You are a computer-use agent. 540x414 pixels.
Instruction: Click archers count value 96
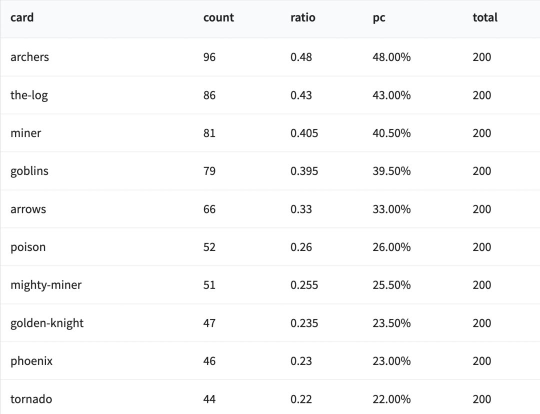click(209, 57)
